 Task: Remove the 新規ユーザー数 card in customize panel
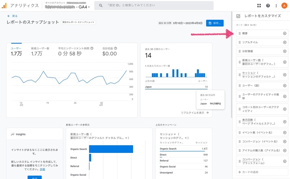pos(285,62)
